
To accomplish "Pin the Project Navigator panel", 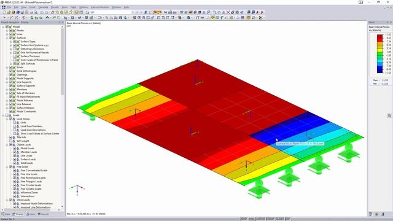I will point(60,22).
